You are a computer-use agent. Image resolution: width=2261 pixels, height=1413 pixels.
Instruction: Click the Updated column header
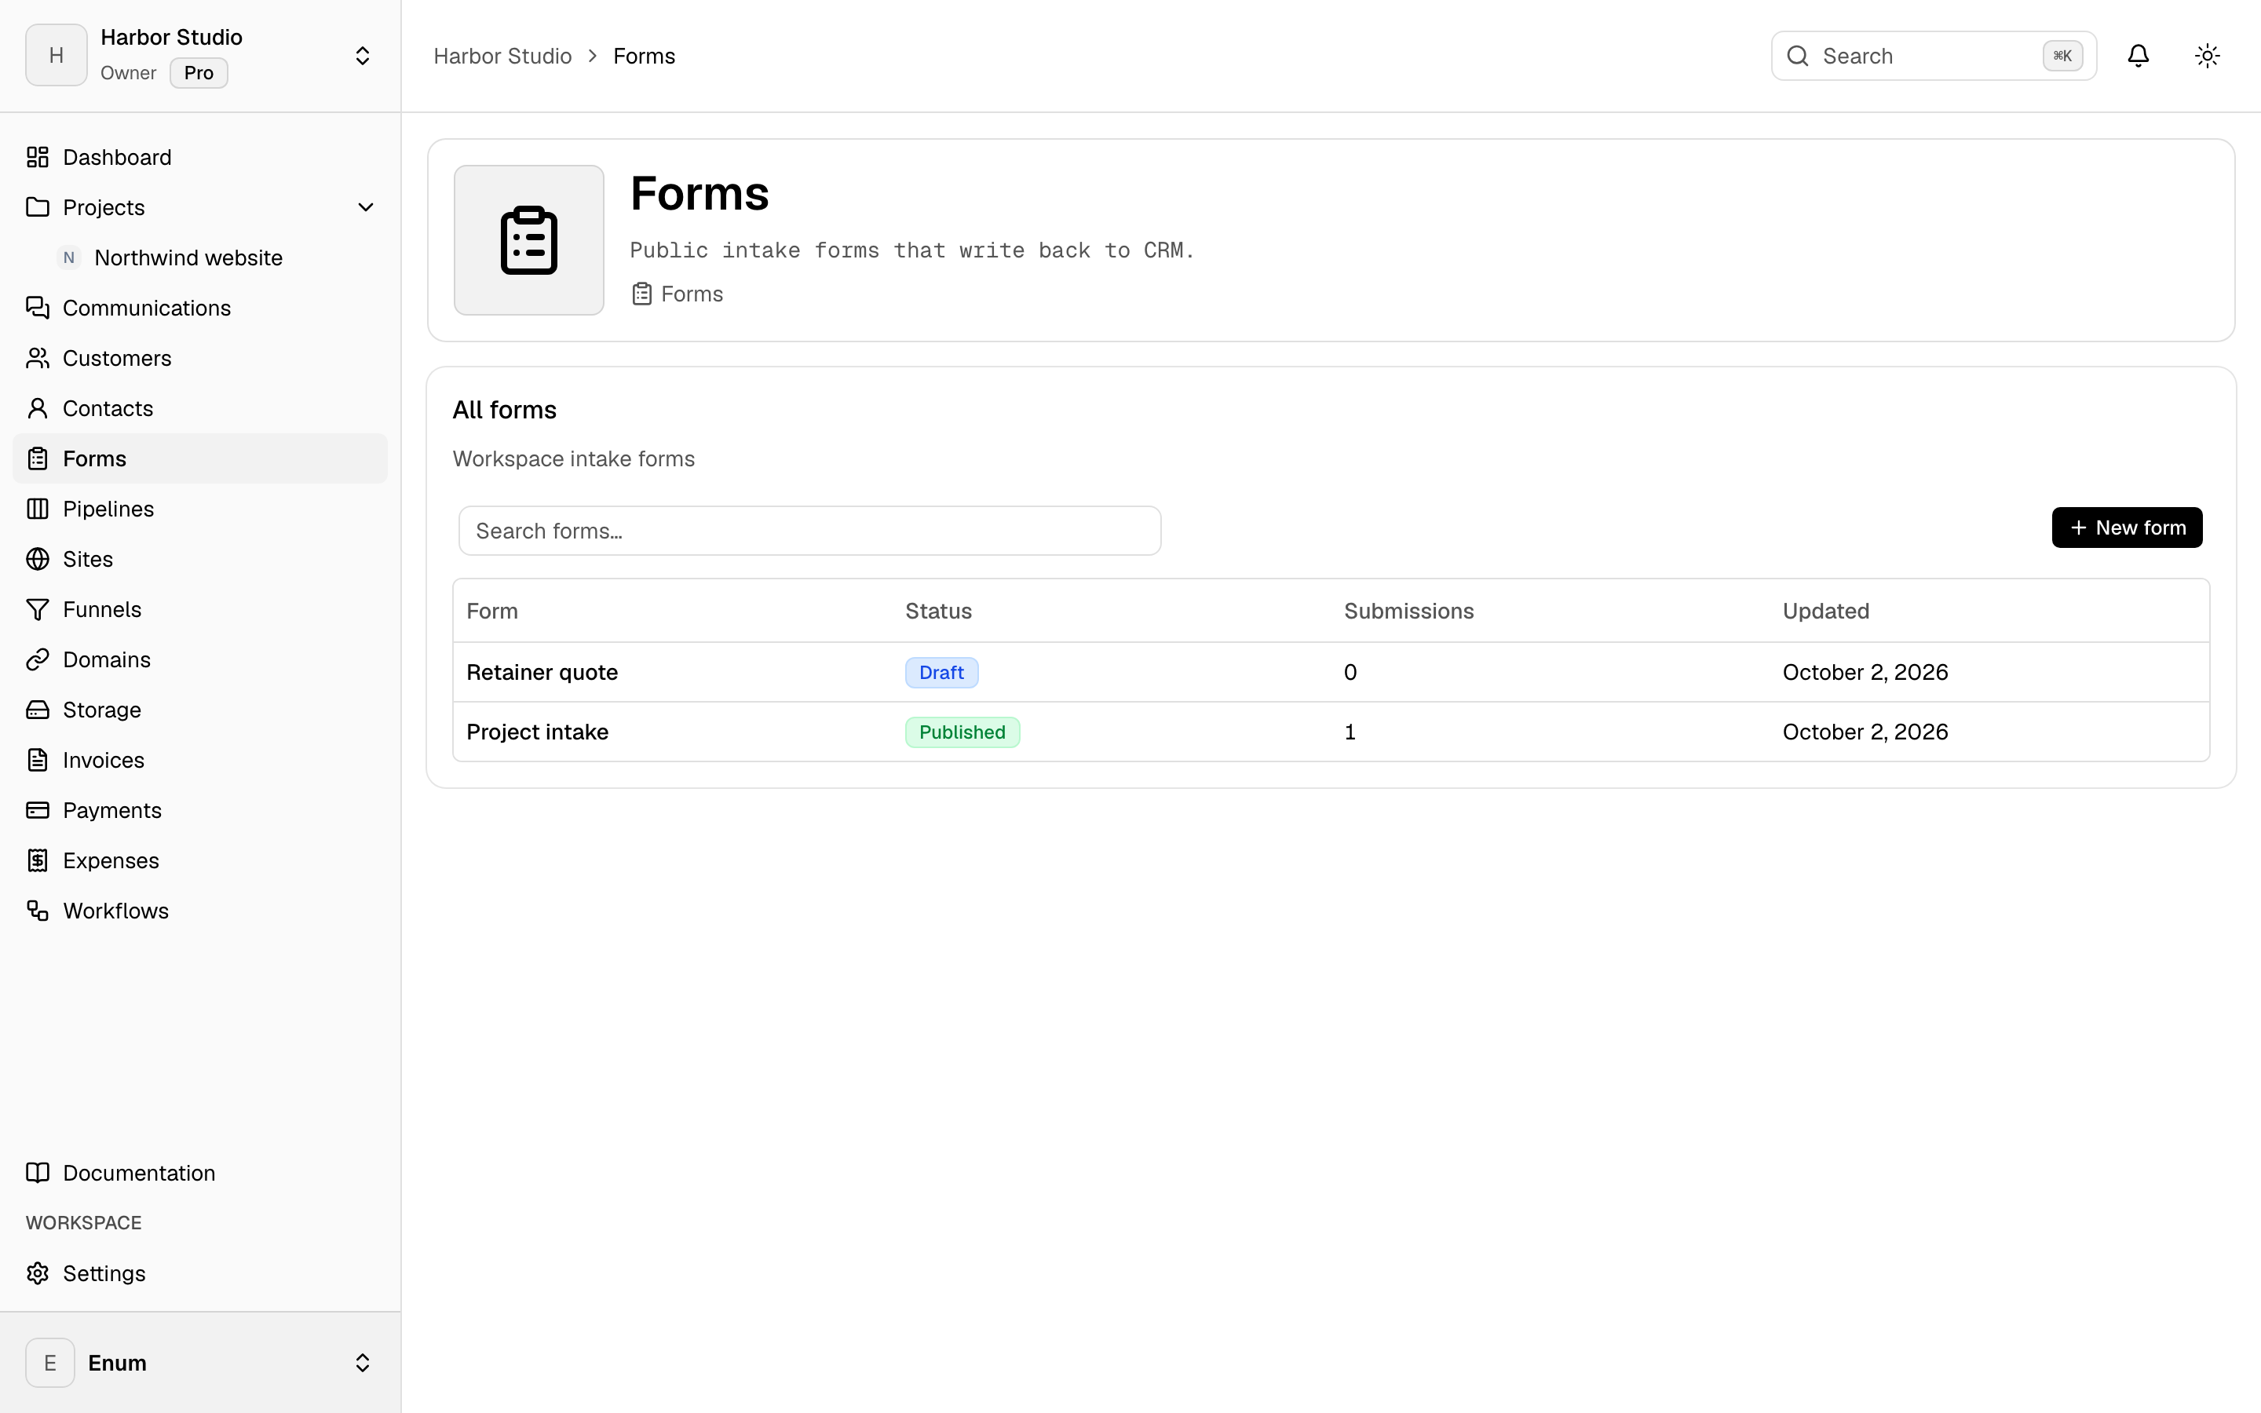(x=1825, y=612)
